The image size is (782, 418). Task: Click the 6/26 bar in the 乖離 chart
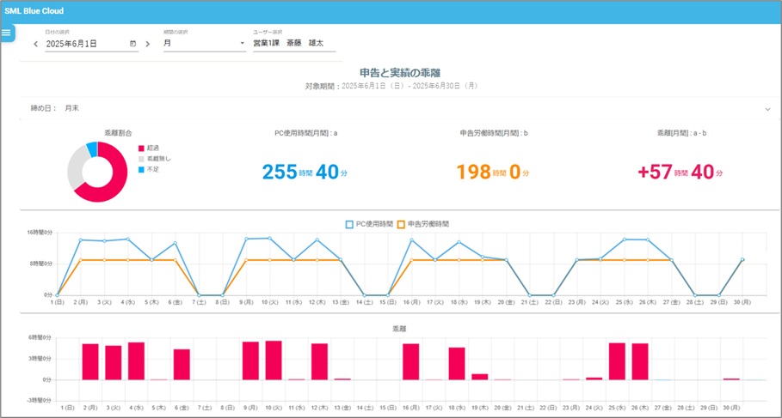[640, 360]
